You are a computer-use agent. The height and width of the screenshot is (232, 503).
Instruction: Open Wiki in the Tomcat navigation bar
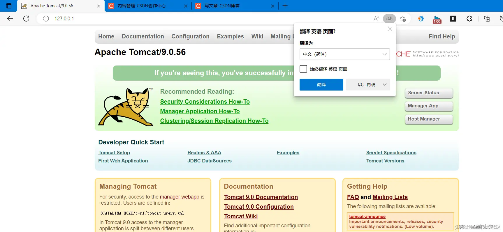257,36
